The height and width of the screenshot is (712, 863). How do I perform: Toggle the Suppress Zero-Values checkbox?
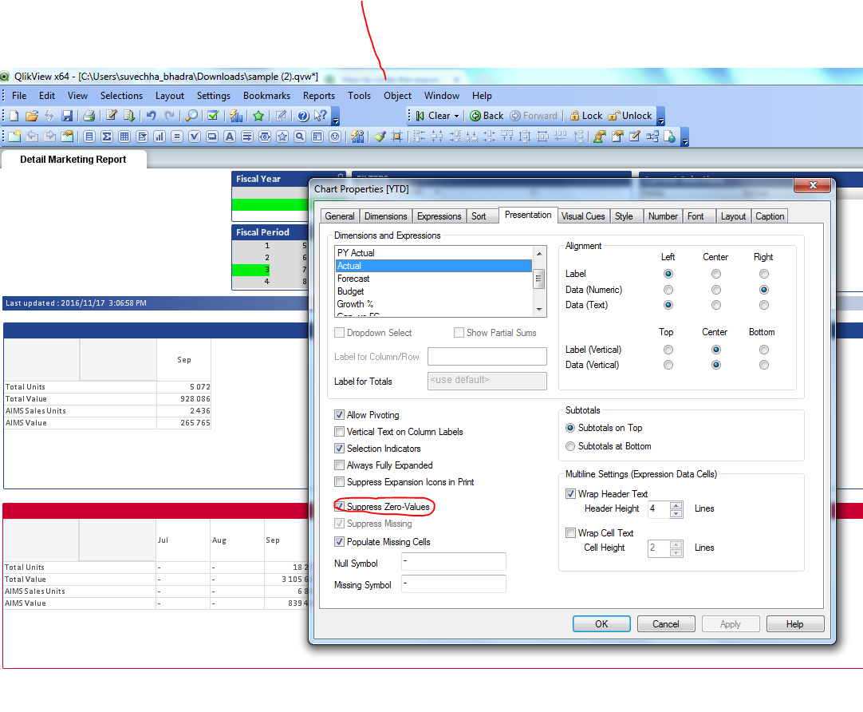(341, 507)
